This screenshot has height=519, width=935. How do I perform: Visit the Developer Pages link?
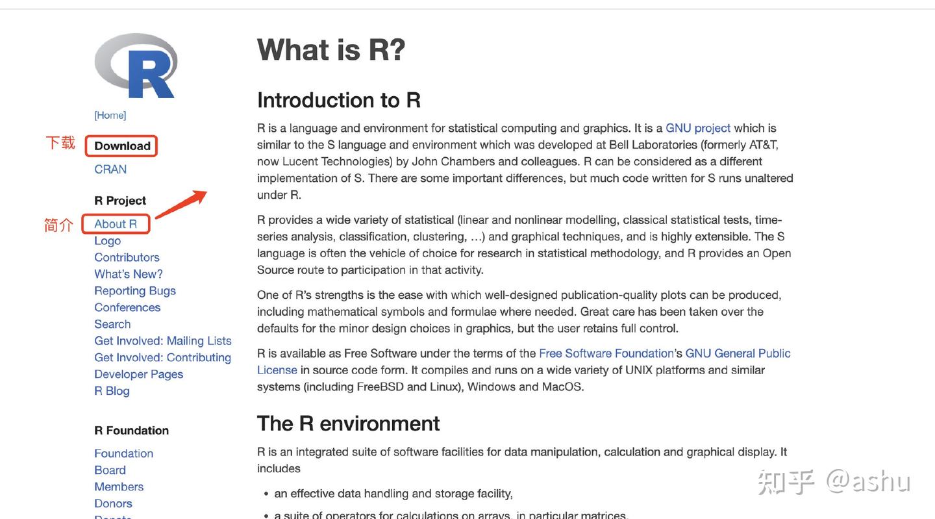click(138, 373)
